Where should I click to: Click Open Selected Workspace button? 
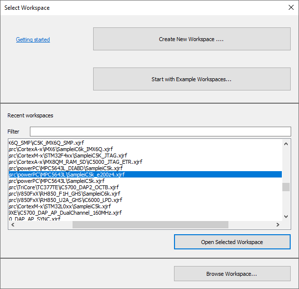(232, 242)
